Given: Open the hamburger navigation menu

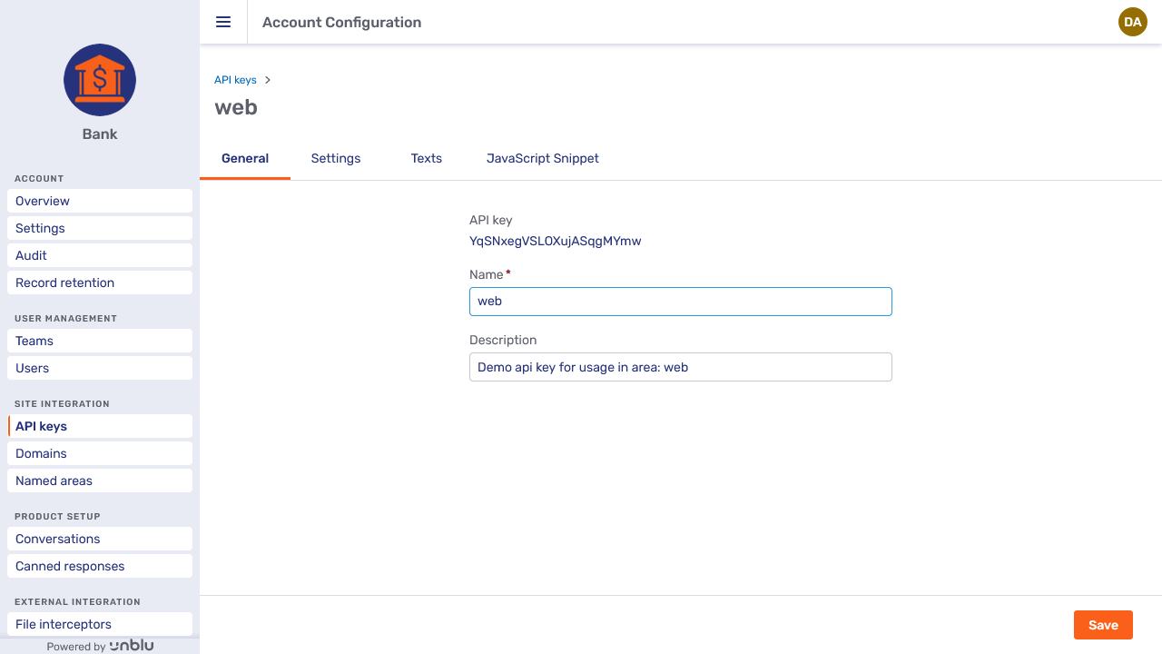Looking at the screenshot, I should (x=223, y=22).
